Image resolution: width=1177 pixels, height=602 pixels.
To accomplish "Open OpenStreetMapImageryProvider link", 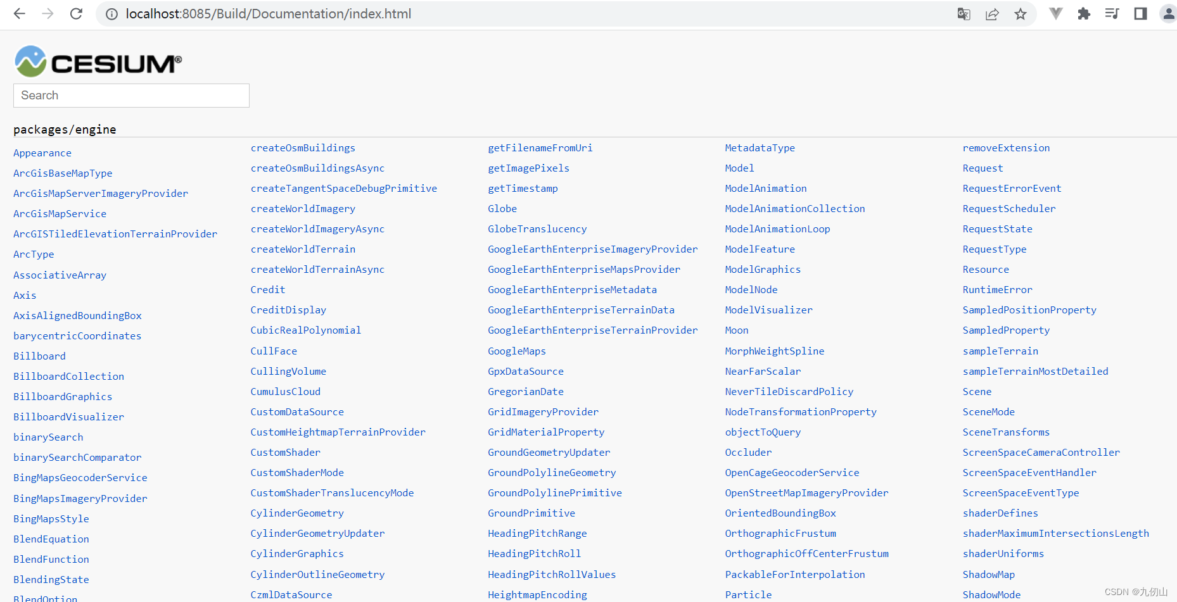I will [806, 493].
